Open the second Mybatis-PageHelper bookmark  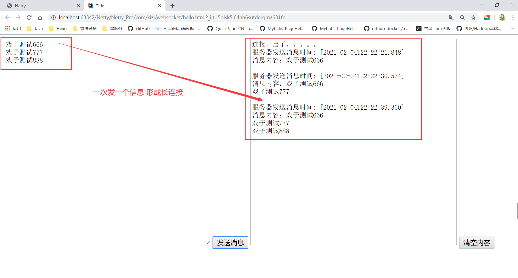334,28
